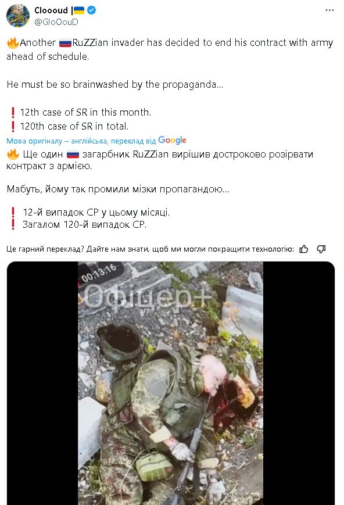This screenshot has height=505, width=344.
Task: Click the "Офіцер+" watermark on the video
Action: [x=148, y=296]
